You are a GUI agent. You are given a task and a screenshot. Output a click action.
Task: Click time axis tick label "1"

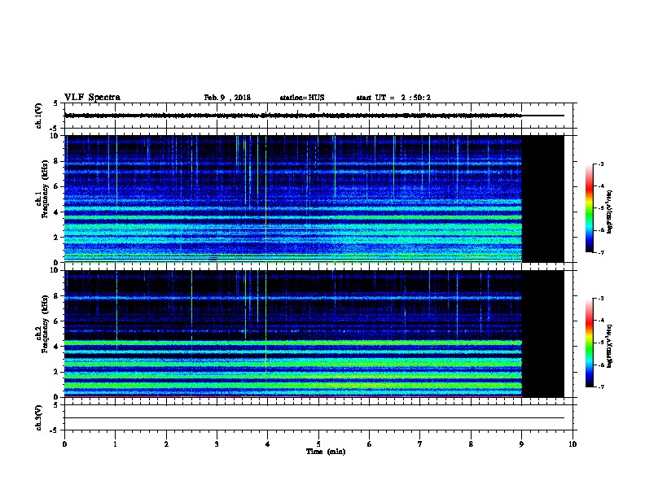tap(115, 444)
